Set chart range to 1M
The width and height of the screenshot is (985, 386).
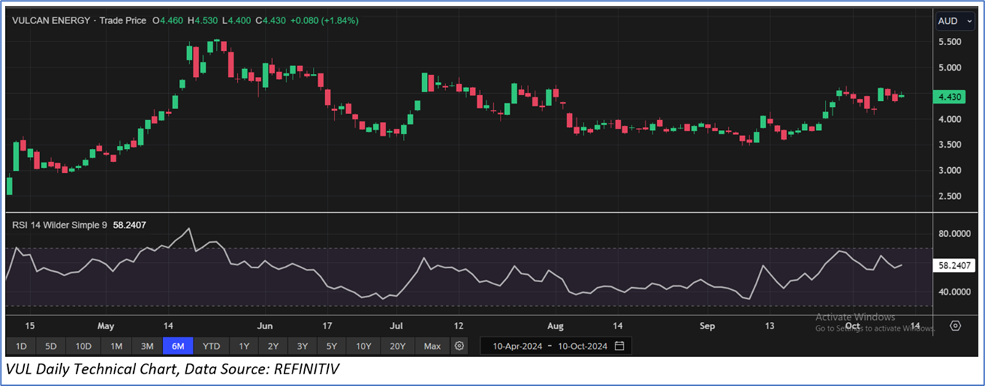116,346
